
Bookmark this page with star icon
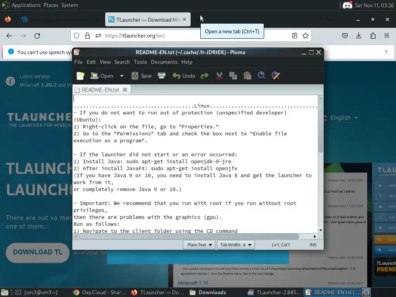pyautogui.click(x=306, y=36)
